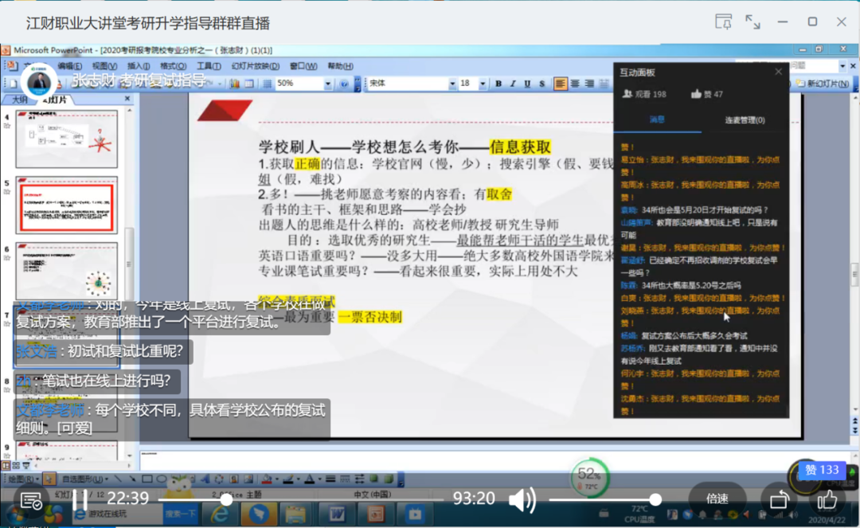
Task: Select the text shadow icon
Action: [542, 84]
